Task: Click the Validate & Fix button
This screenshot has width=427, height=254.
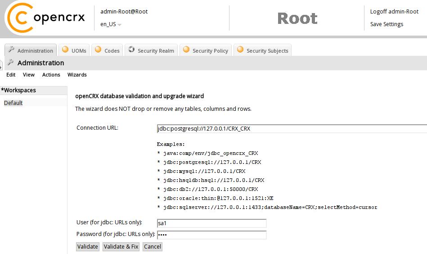Action: [121, 247]
